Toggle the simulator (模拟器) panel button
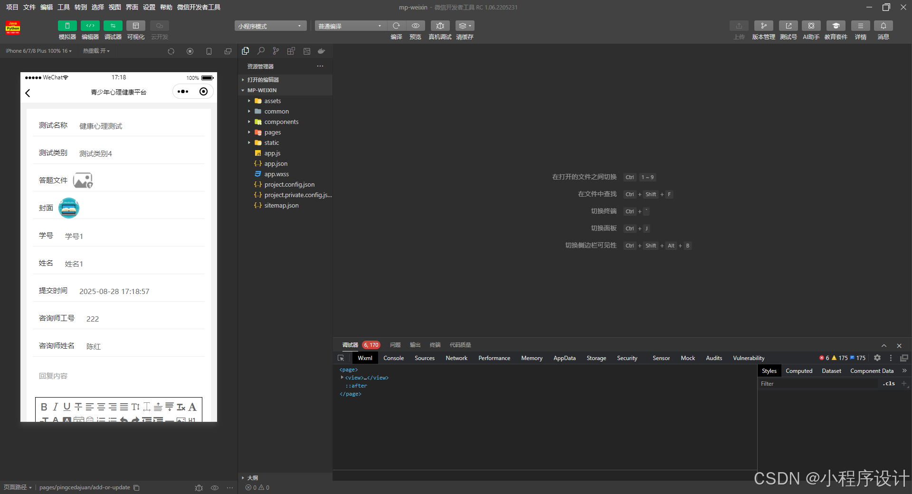The width and height of the screenshot is (912, 494). [67, 26]
